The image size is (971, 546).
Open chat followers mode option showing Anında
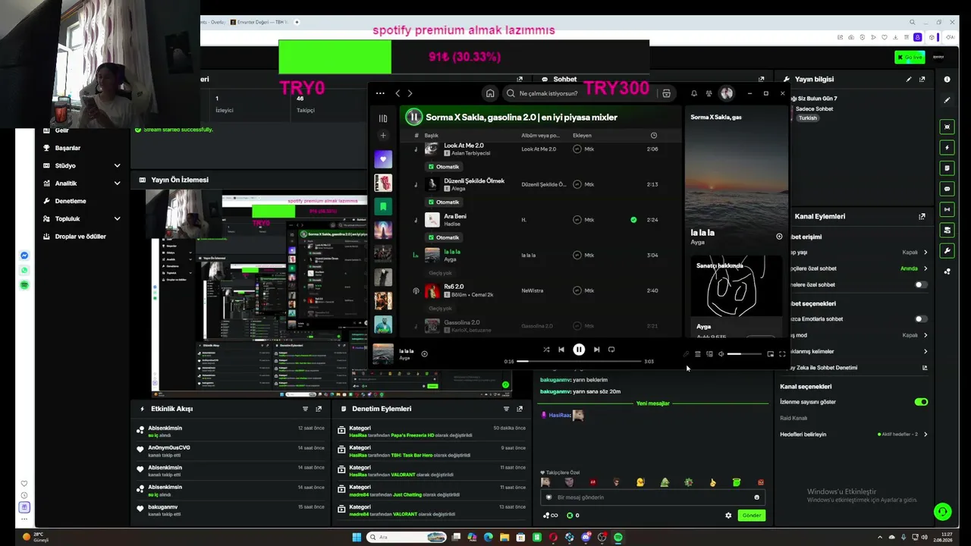pyautogui.click(x=913, y=268)
